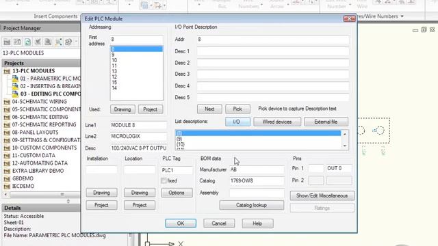
Task: Click the External file button
Action: pyautogui.click(x=326, y=122)
